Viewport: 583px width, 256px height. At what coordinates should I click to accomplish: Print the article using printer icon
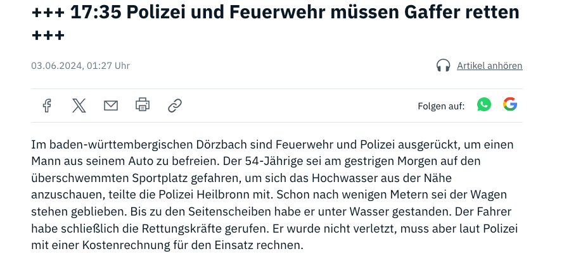[143, 105]
